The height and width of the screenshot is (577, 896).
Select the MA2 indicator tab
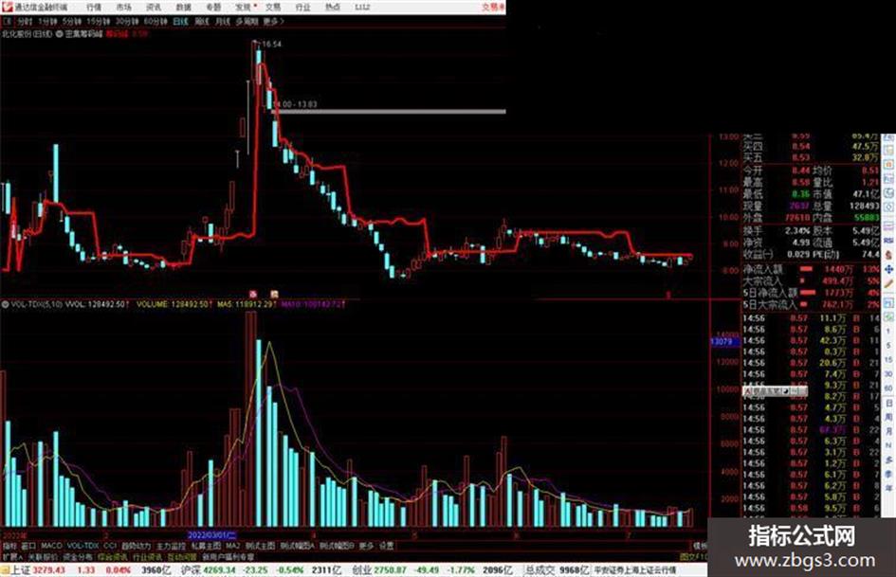point(232,546)
